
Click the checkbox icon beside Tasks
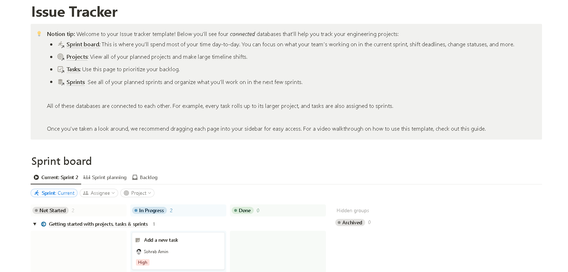coord(61,69)
